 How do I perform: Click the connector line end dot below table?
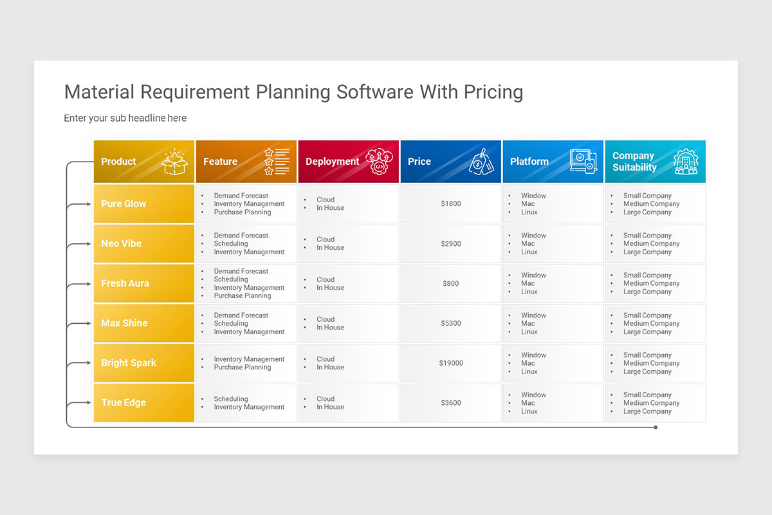pyautogui.click(x=656, y=427)
